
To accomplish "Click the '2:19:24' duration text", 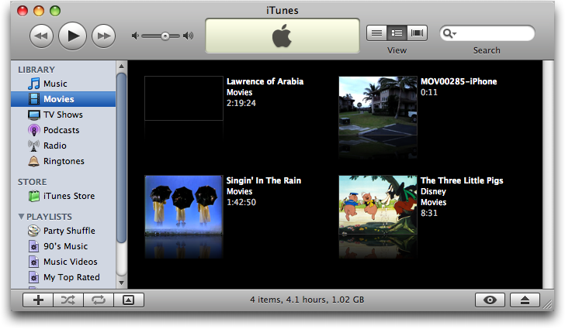I will pos(241,103).
